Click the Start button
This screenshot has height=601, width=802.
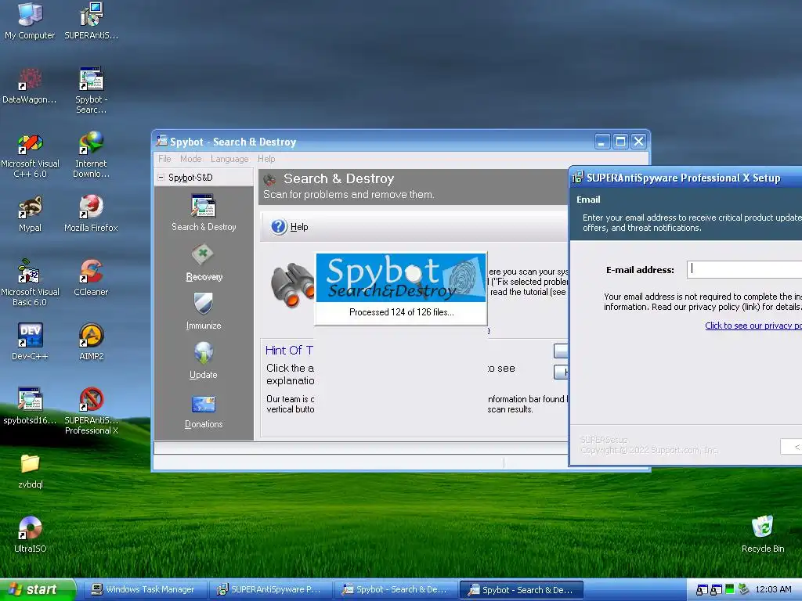pos(38,590)
